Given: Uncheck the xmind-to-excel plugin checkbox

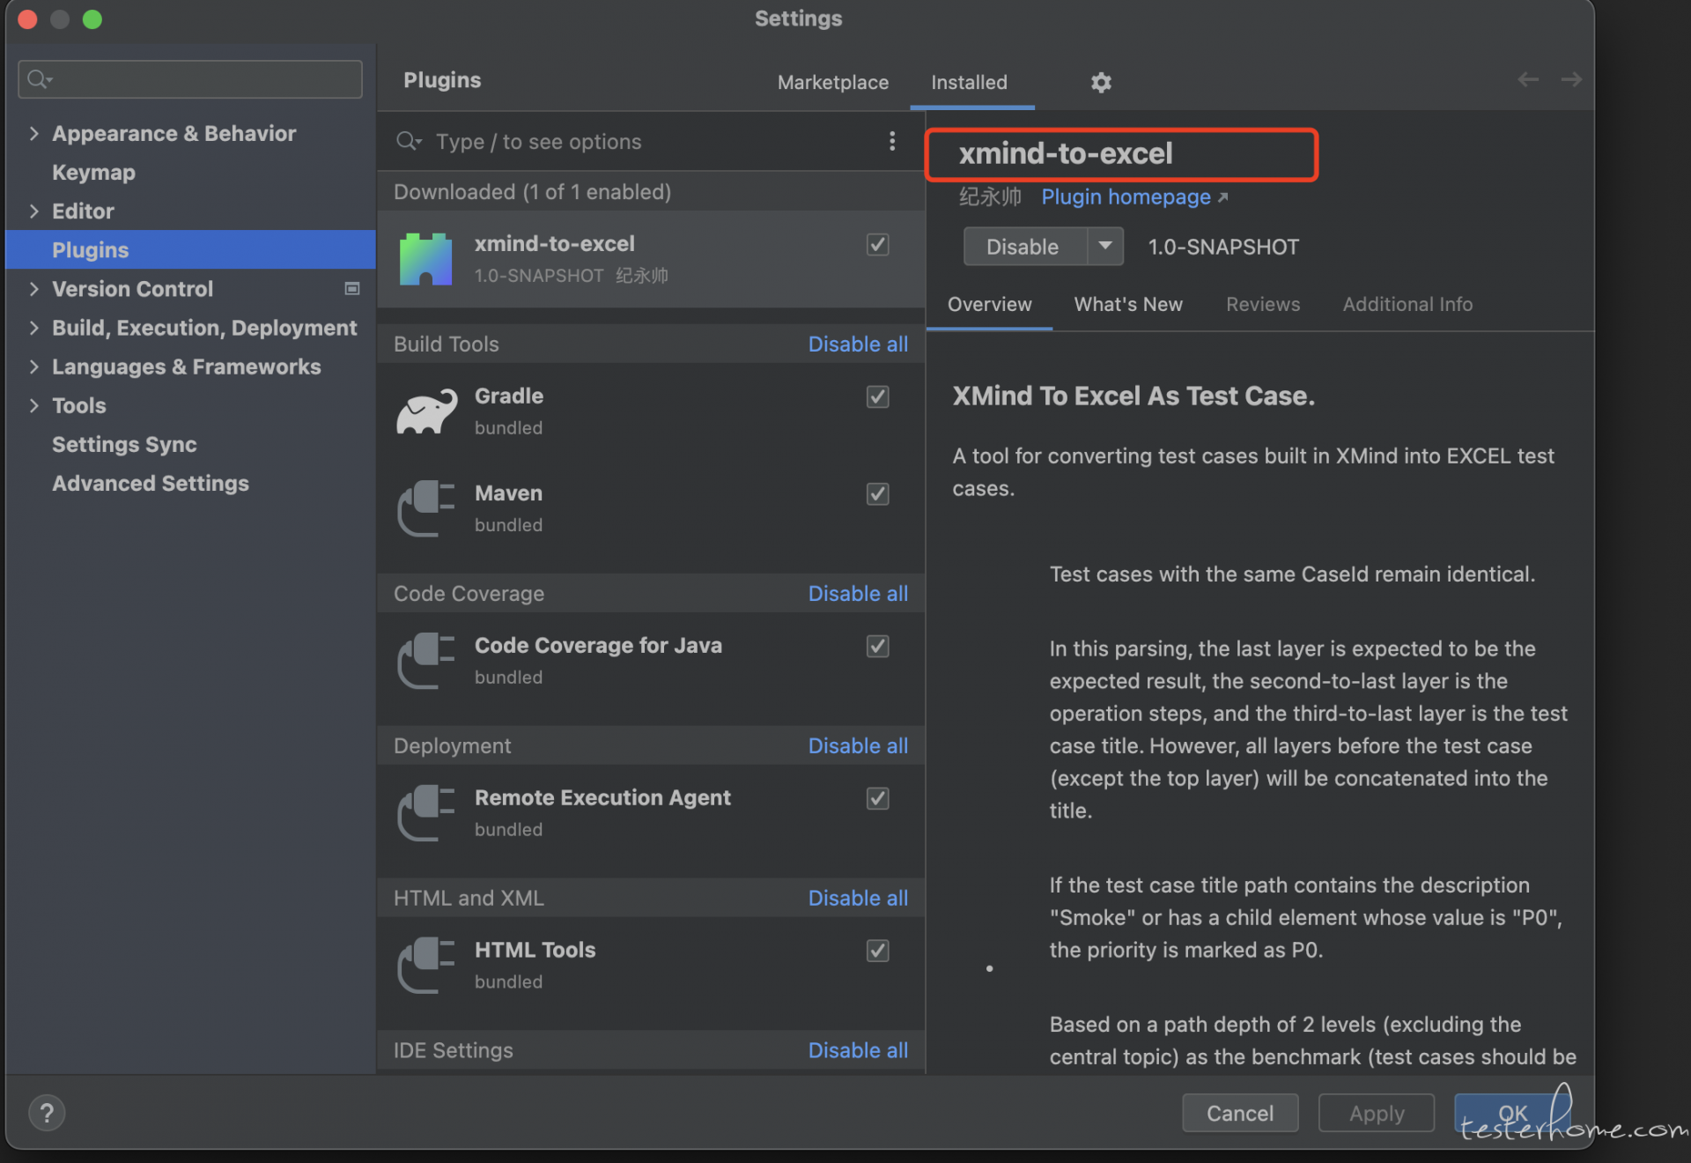Looking at the screenshot, I should (878, 244).
